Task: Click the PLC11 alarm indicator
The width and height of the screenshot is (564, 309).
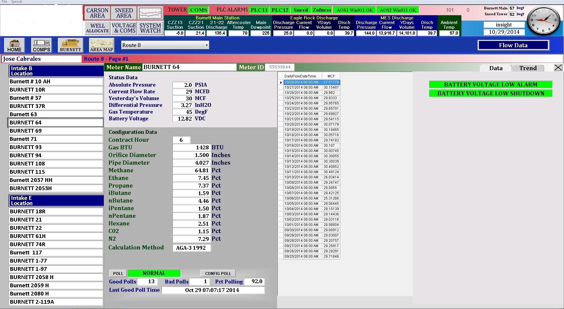Action: pos(259,10)
